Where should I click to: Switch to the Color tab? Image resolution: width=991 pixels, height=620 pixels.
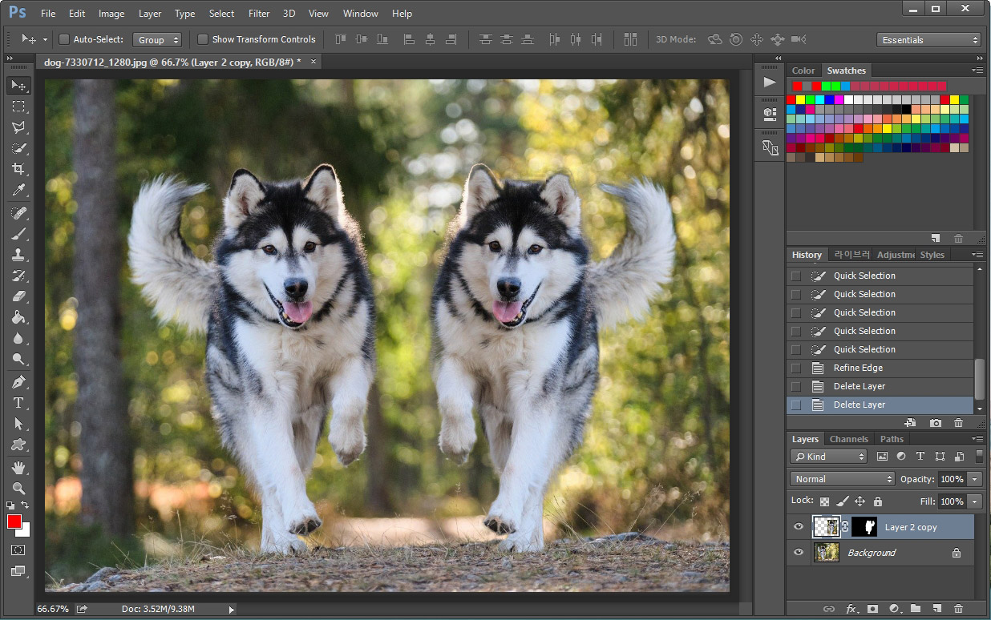click(803, 70)
